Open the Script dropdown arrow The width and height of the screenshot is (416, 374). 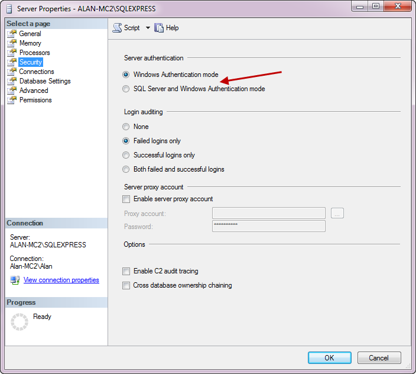click(x=148, y=28)
